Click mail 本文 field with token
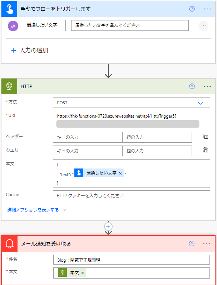Screen dimensions: 217x285 tap(132, 273)
